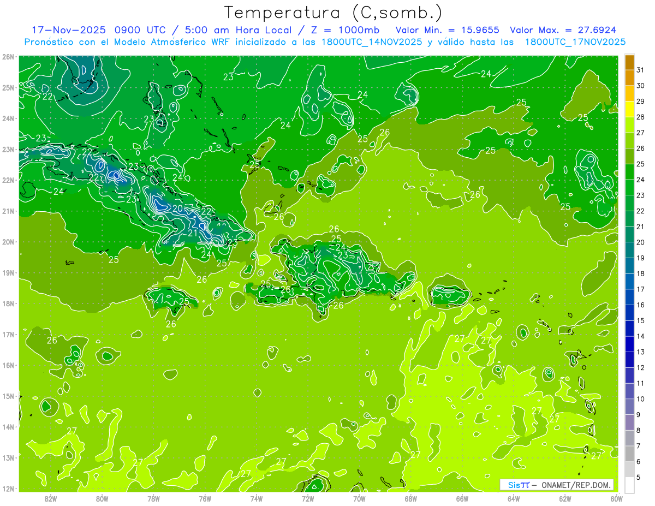This screenshot has height=506, width=655.
Task: Click valid-until time '1800UTC_17NOV2025'
Action: click(x=575, y=42)
